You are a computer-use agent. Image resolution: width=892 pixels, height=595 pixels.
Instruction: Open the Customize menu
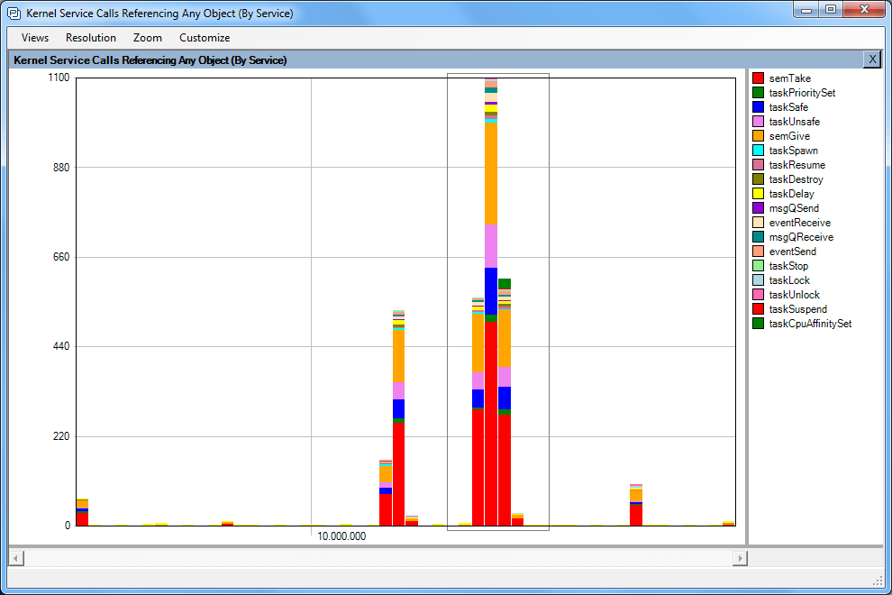(205, 38)
